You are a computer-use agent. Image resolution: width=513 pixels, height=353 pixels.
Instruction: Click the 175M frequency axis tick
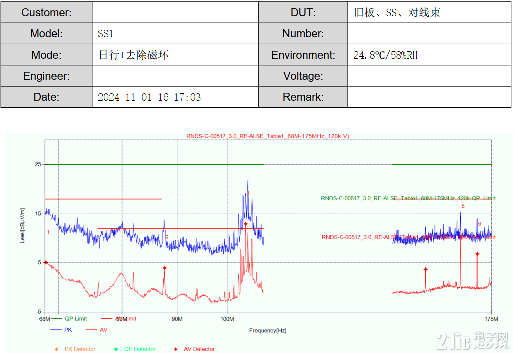tap(491, 319)
